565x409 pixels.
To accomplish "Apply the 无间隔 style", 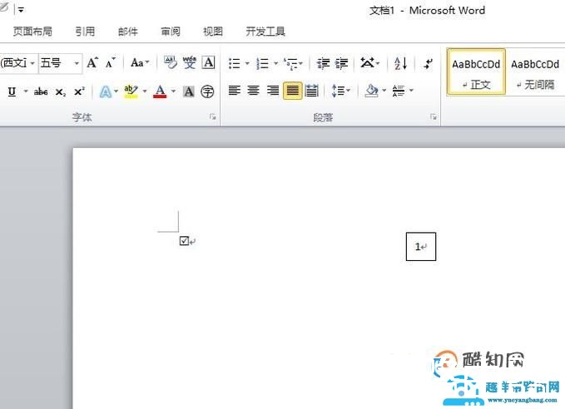I will point(535,72).
